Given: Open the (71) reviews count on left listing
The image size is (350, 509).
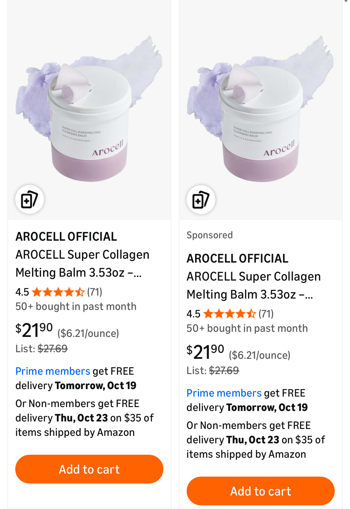Looking at the screenshot, I should click(95, 292).
